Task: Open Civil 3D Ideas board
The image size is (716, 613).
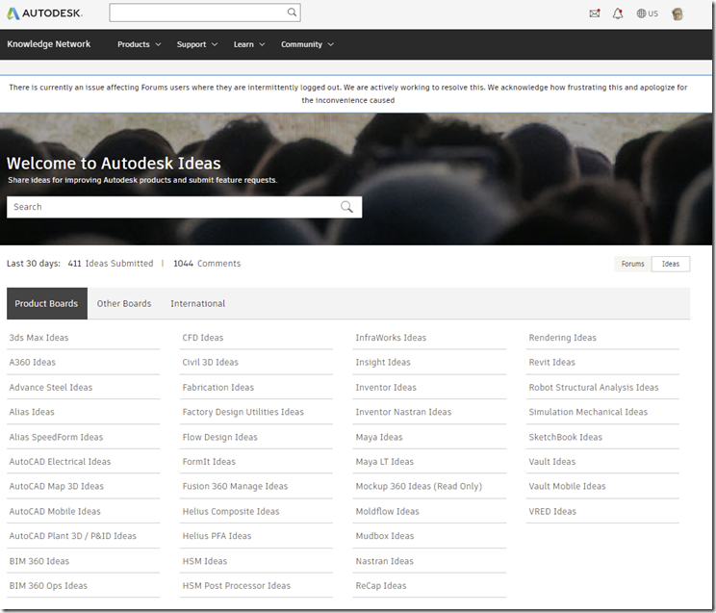Action: click(x=211, y=362)
